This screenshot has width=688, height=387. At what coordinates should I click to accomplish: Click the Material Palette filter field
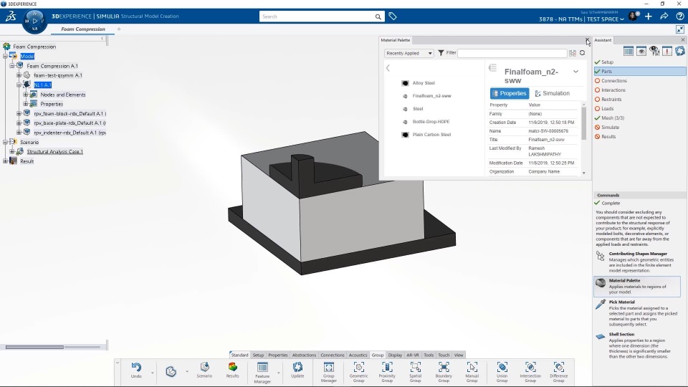click(x=512, y=53)
